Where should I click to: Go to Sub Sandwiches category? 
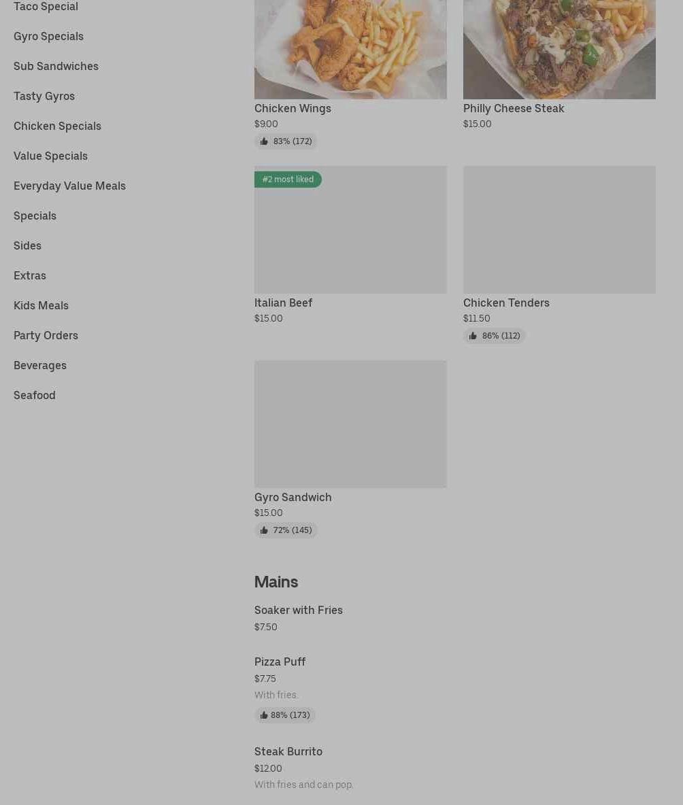(56, 66)
